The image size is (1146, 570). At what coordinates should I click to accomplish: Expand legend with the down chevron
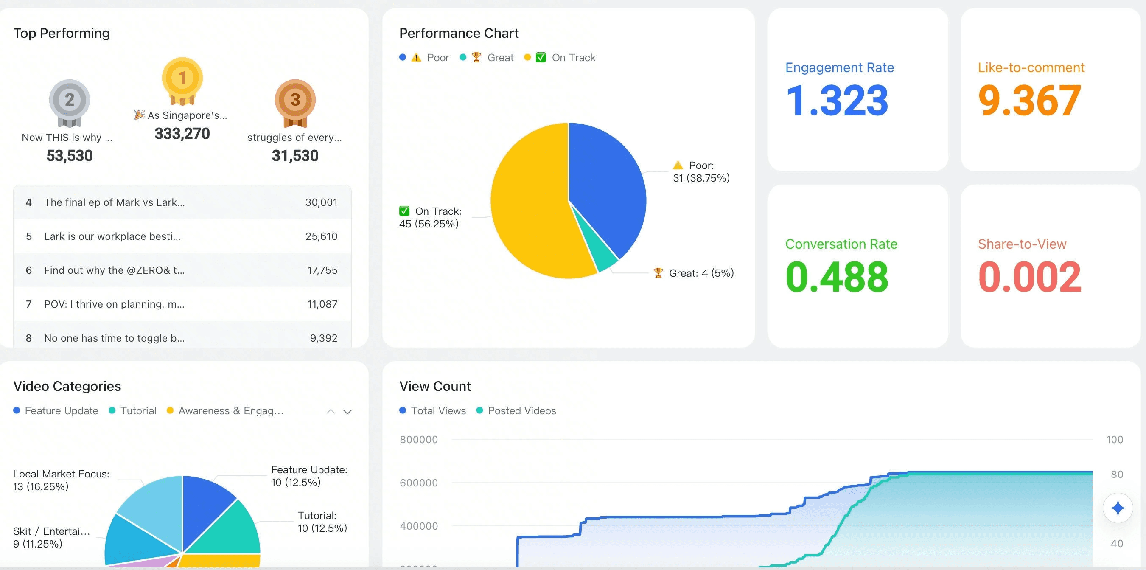pyautogui.click(x=347, y=412)
